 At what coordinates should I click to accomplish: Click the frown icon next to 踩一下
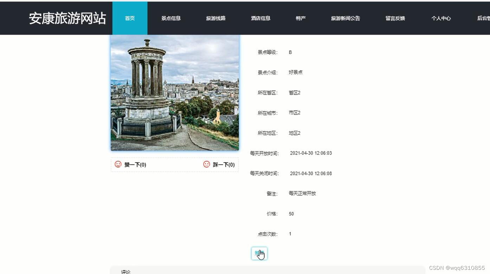click(x=207, y=164)
